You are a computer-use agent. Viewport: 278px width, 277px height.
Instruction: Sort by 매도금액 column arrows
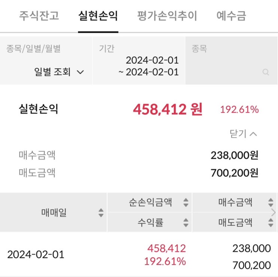271,223
